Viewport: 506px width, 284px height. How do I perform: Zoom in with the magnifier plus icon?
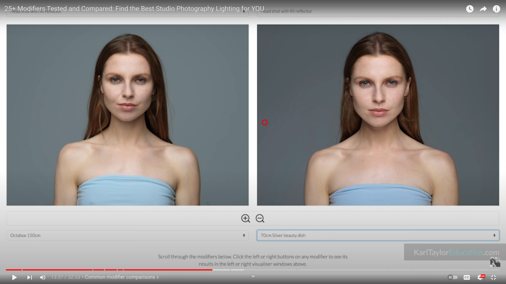[245, 219]
